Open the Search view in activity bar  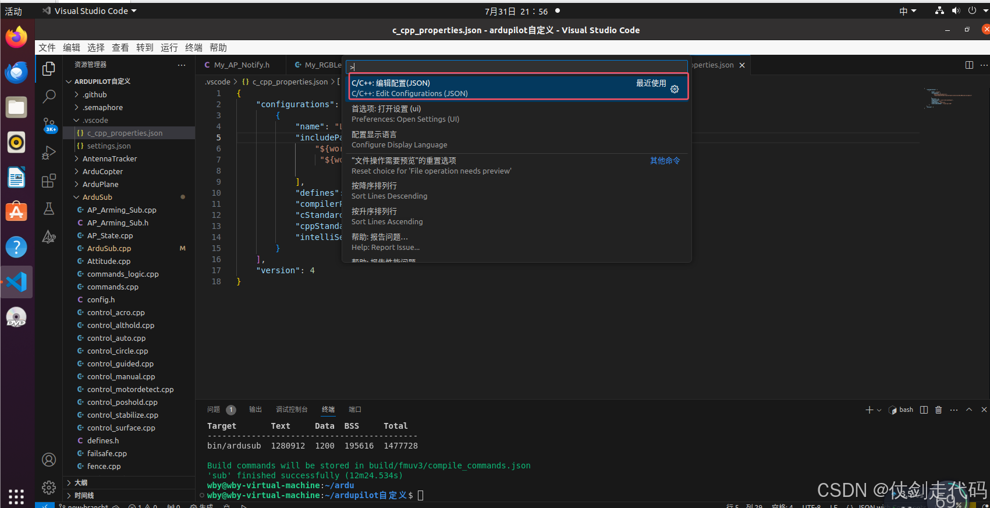pyautogui.click(x=49, y=97)
